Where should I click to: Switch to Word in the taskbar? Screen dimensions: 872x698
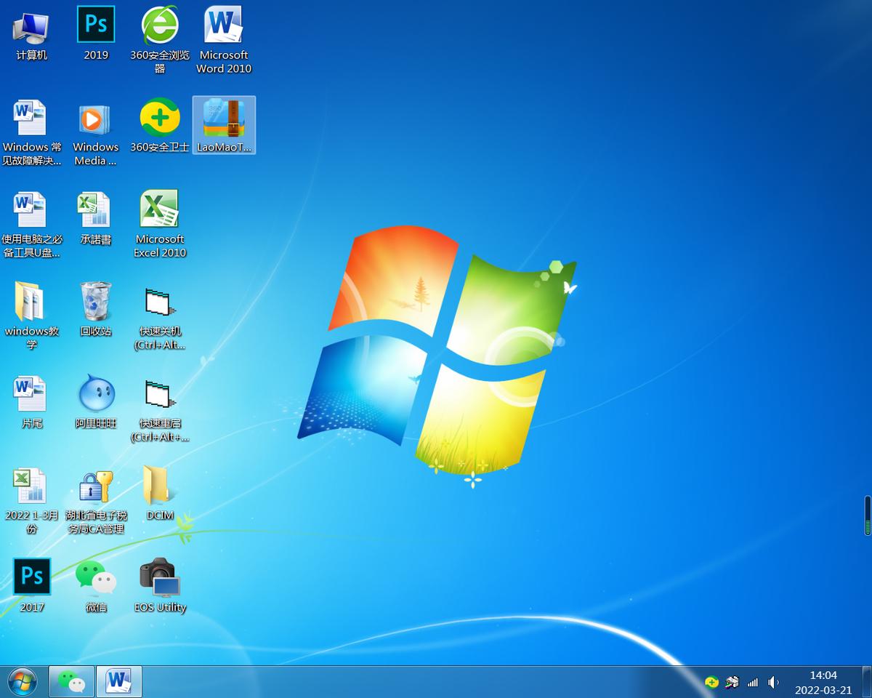coord(118,682)
